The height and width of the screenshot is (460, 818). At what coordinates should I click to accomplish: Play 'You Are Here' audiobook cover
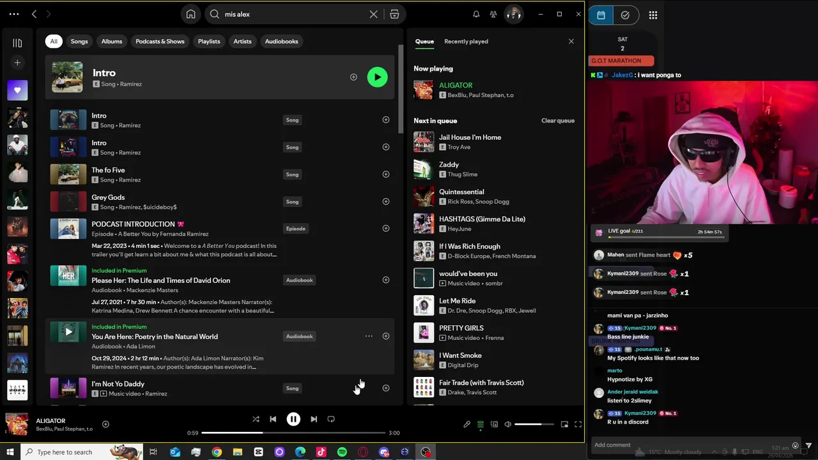tap(68, 332)
